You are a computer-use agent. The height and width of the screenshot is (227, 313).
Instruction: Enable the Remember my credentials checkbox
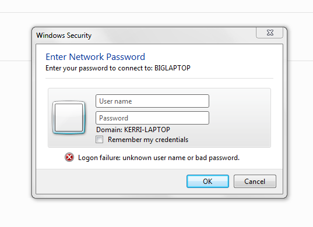pos(100,140)
